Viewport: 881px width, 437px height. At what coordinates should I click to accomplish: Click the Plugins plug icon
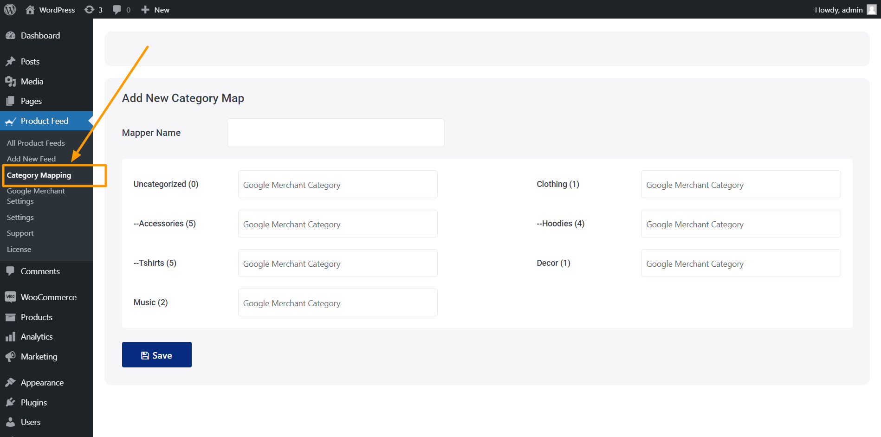(x=10, y=403)
